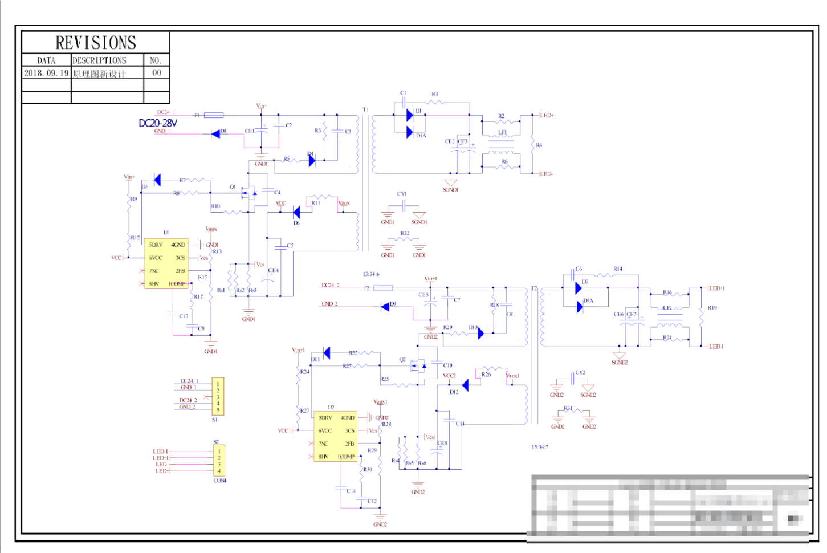Select the U1 controller IC block
Screen dimensions: 827x553
[x=166, y=263]
